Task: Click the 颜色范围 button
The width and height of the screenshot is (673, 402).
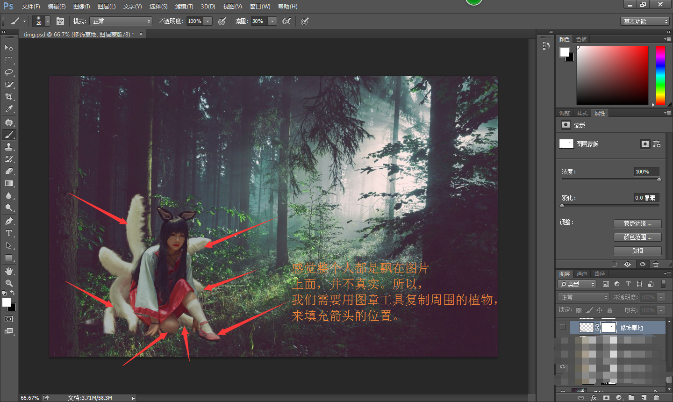Action: coord(637,237)
